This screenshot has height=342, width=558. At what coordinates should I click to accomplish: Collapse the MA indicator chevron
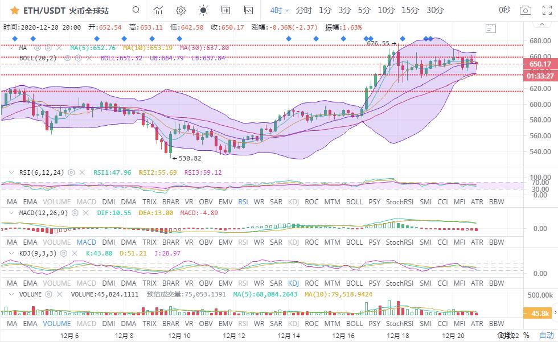11,48
